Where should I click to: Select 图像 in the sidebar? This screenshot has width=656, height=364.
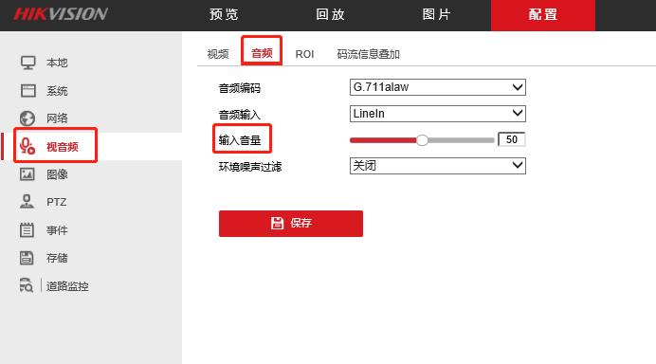coord(57,174)
